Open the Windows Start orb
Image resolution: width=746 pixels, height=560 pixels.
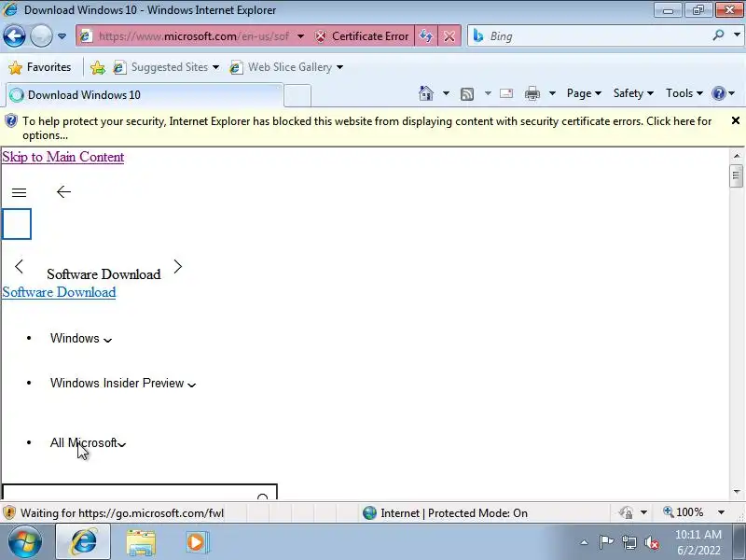pos(25,542)
